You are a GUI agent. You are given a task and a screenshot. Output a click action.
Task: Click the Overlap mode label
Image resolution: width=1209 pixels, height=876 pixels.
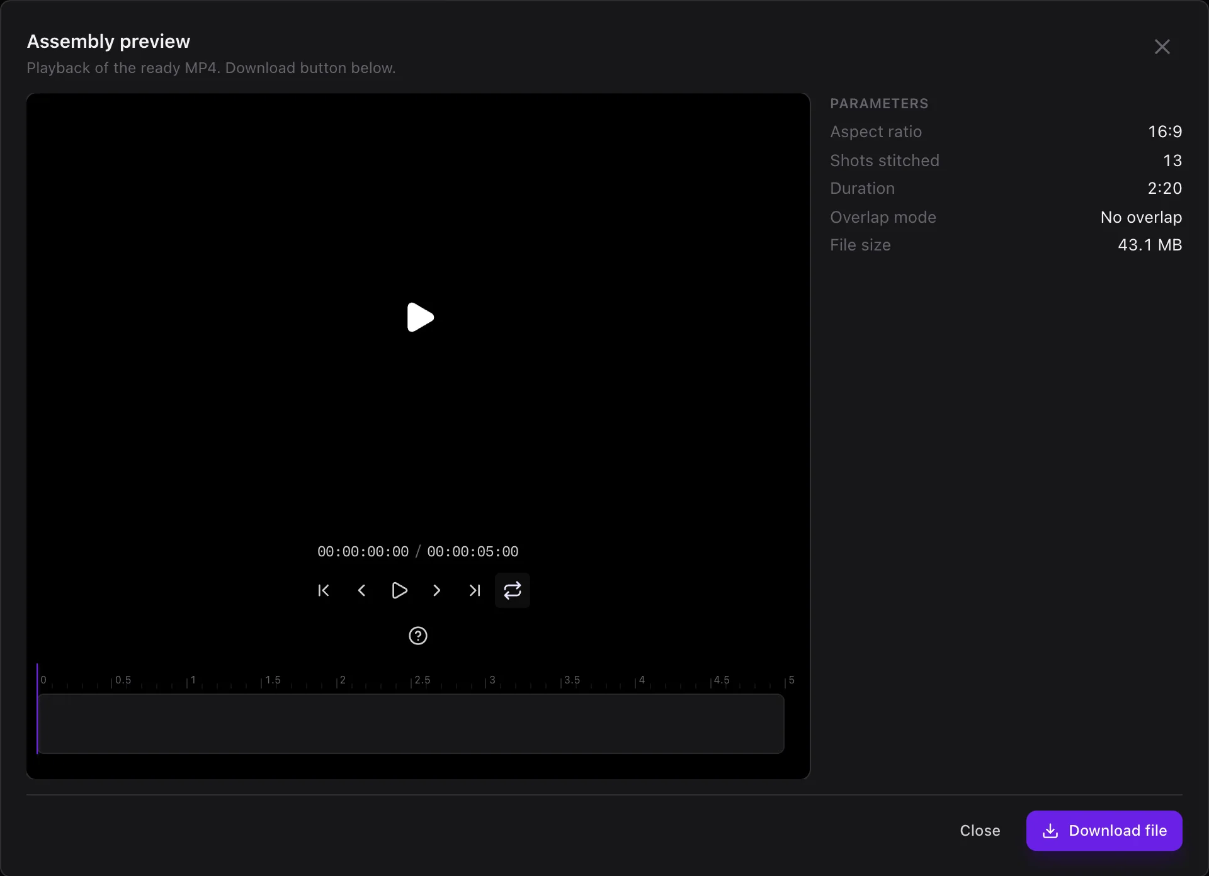coord(883,217)
